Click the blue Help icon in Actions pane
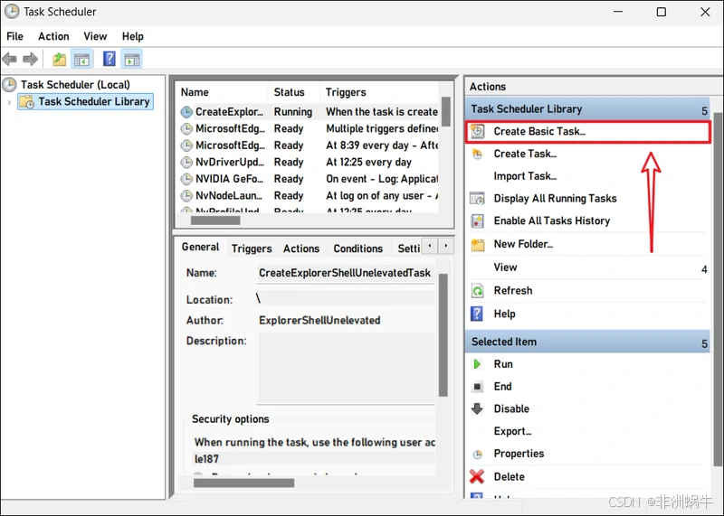724x516 pixels. click(477, 314)
